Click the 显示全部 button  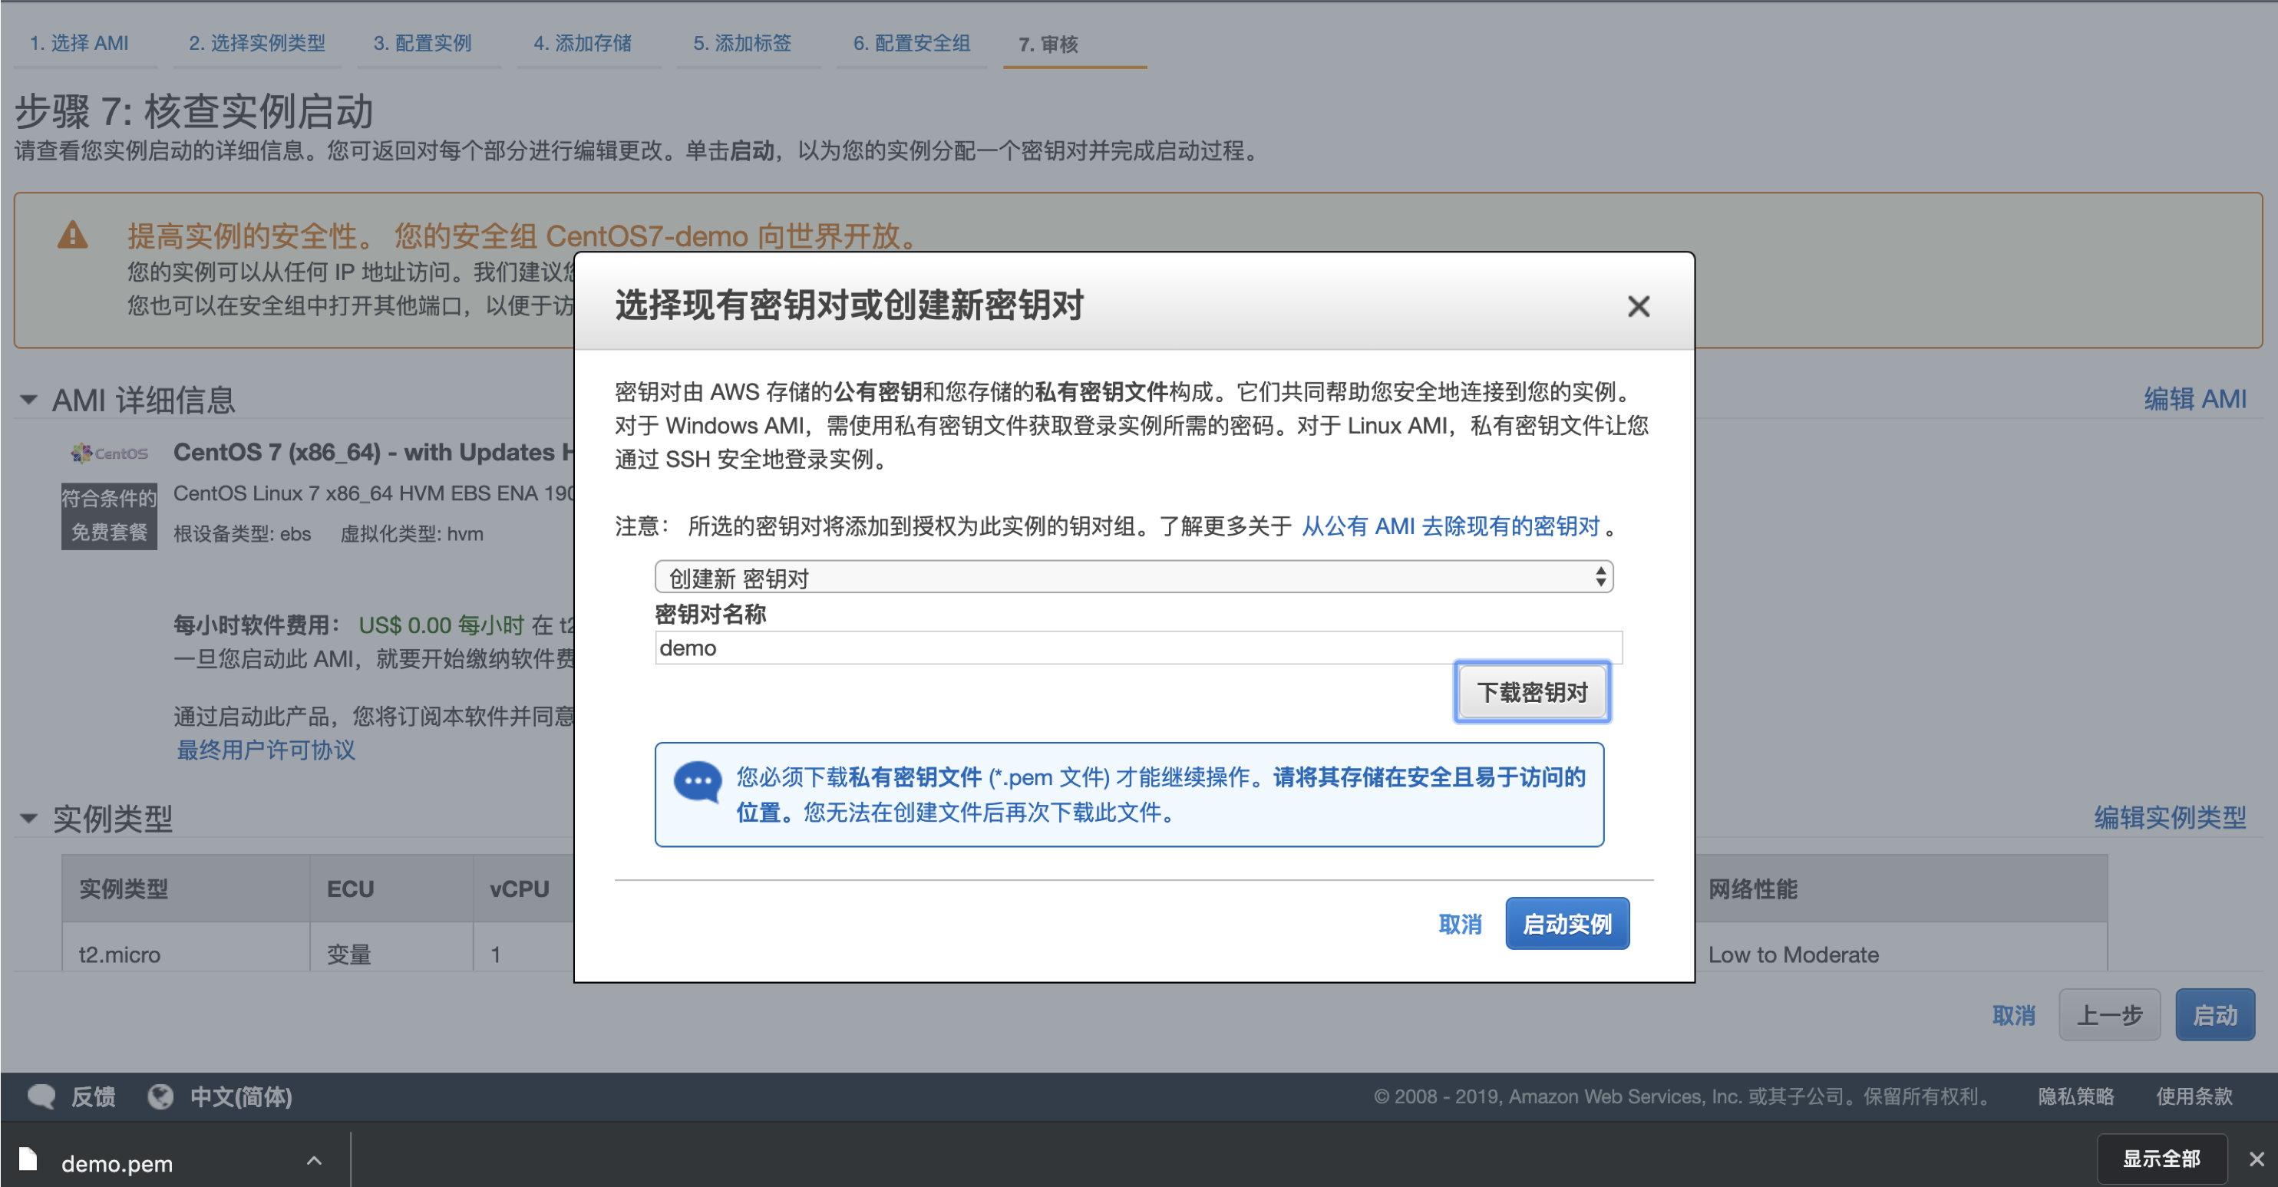coord(2163,1158)
